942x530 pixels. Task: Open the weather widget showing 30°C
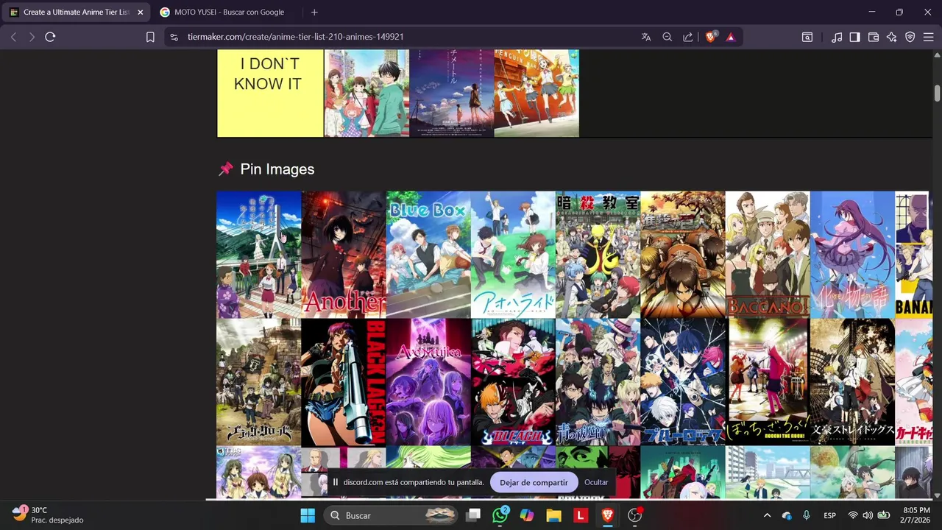click(48, 515)
